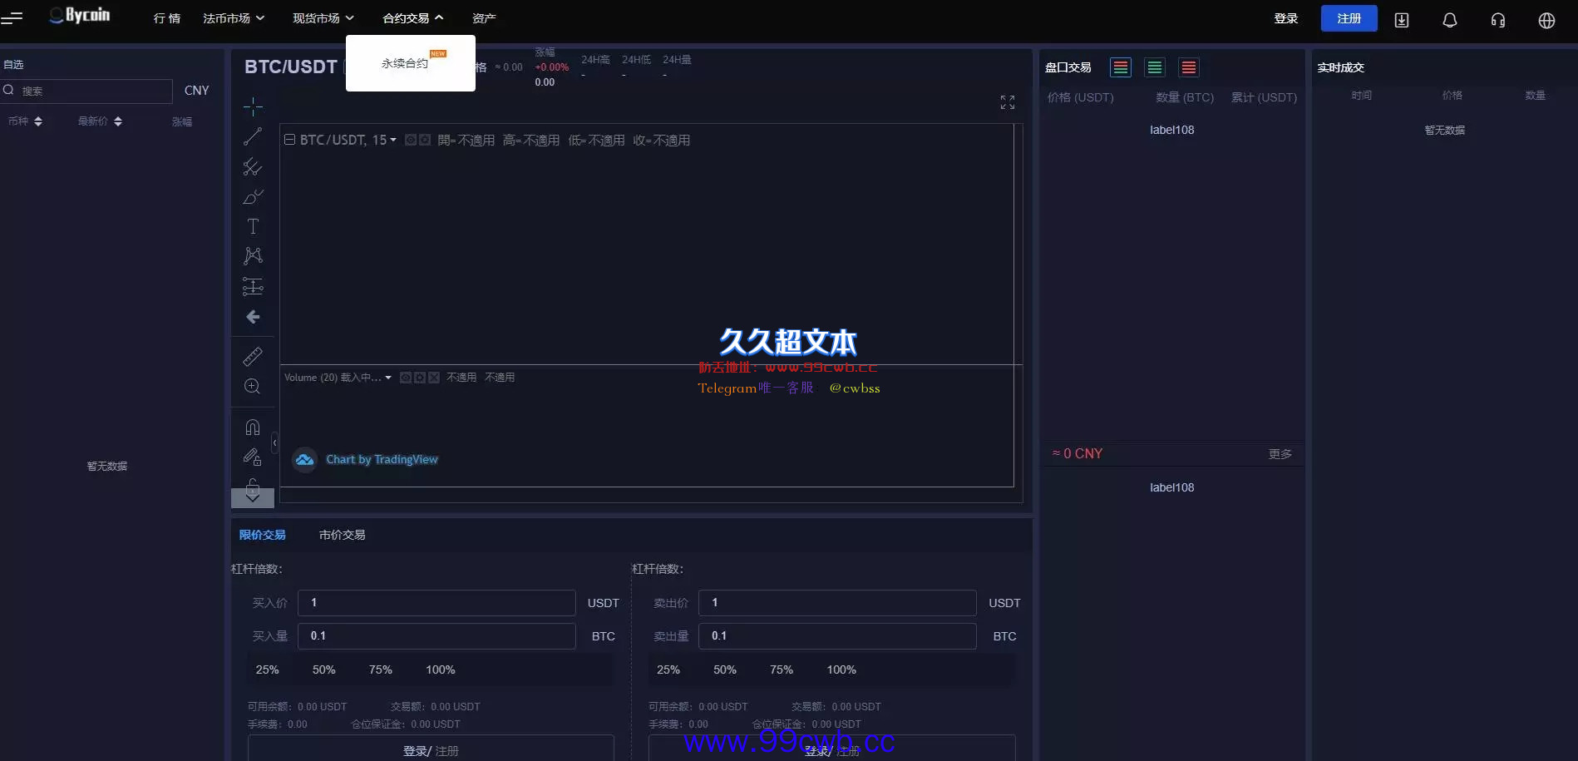The height and width of the screenshot is (761, 1578).
Task: Focus the 买入量 amount input
Action: [437, 636]
